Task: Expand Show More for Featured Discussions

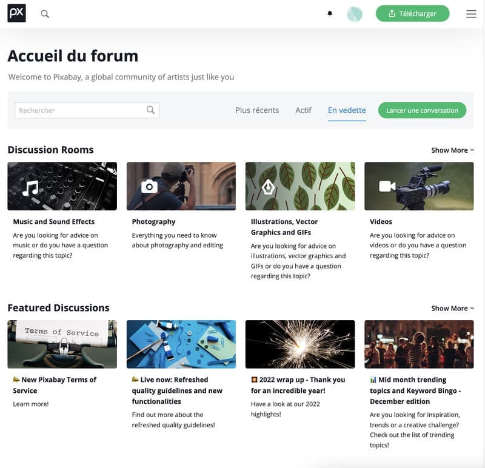Action: coord(452,308)
